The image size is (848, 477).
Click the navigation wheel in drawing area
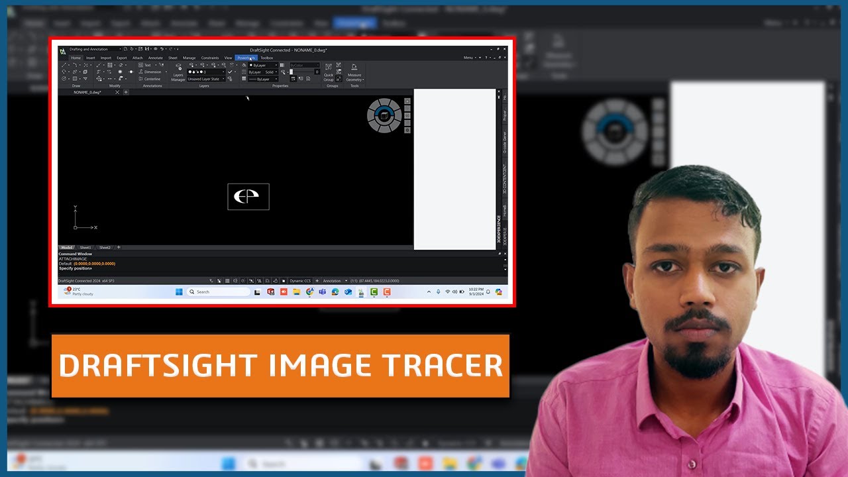coord(384,116)
